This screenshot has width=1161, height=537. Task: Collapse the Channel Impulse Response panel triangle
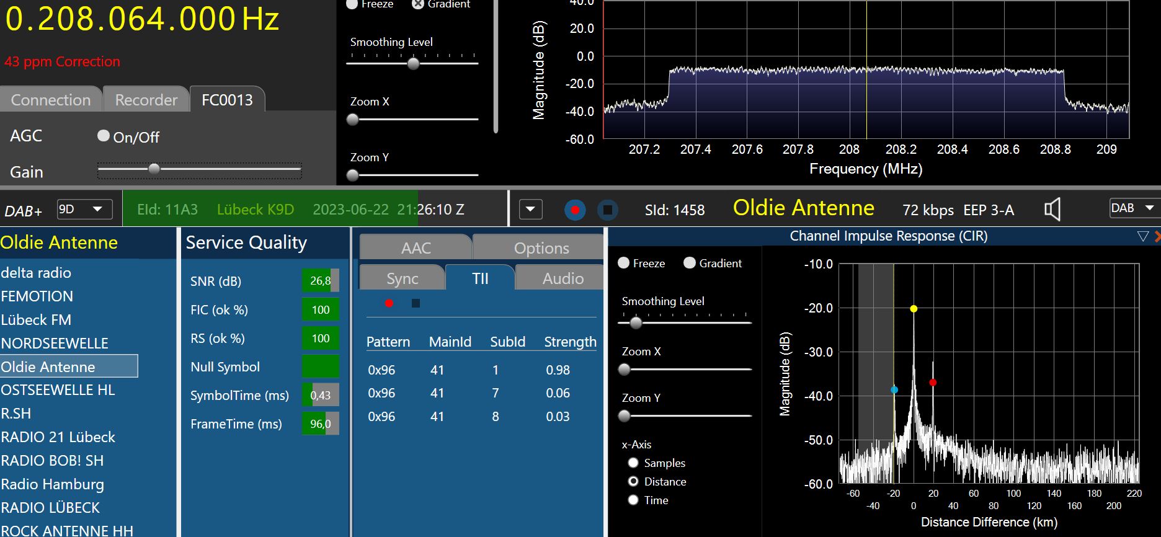[1143, 236]
